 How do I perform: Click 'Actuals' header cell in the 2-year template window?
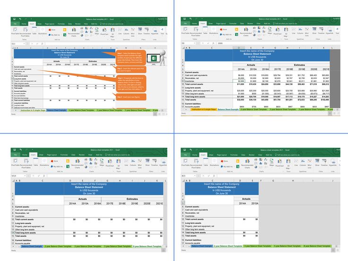click(x=246, y=199)
